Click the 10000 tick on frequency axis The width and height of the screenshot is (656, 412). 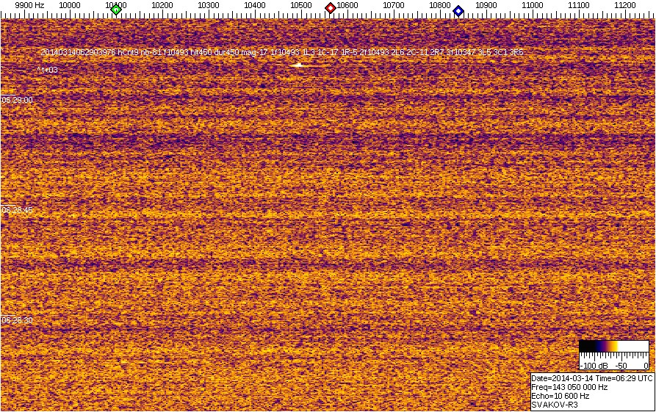tap(70, 5)
